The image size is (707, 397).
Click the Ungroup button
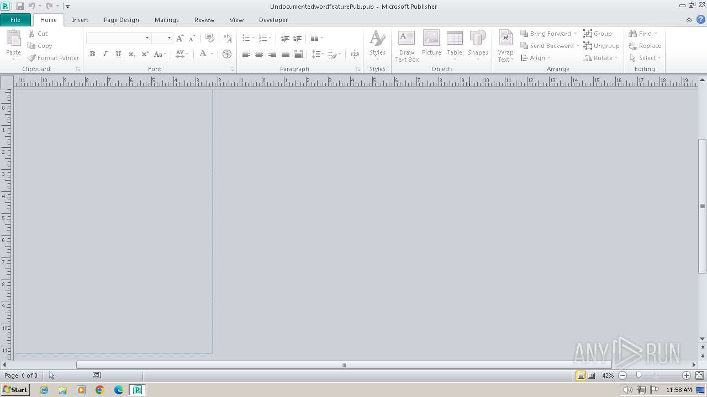(x=602, y=46)
